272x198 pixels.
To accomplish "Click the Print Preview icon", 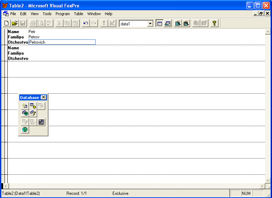I will click(41, 23).
